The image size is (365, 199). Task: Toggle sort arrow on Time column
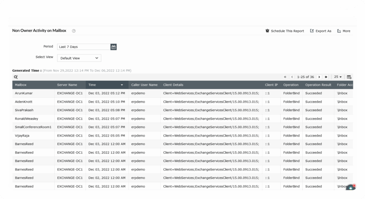[x=122, y=85]
